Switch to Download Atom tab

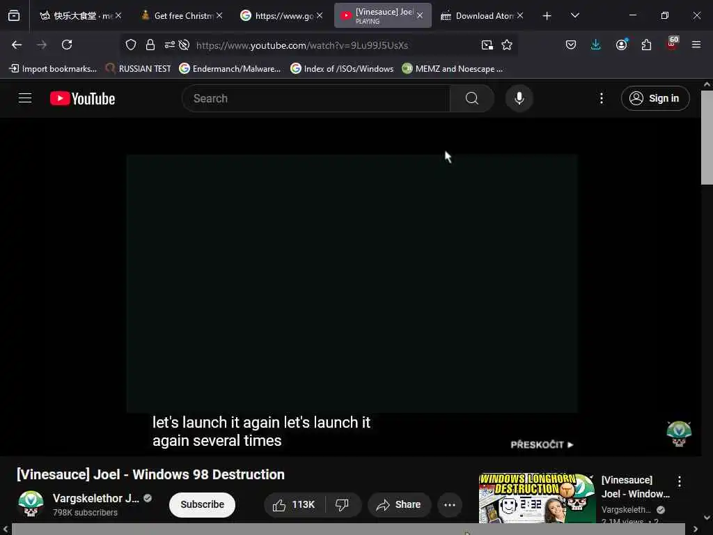[478, 16]
